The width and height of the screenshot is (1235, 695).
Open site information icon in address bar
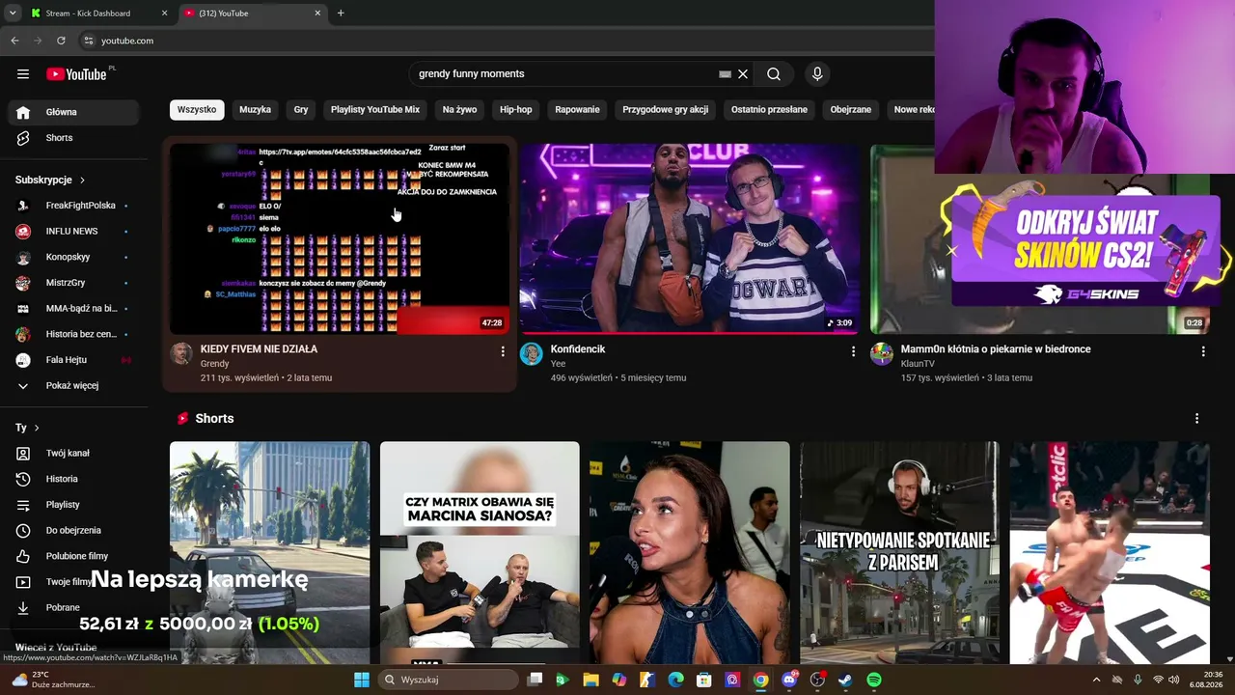[89, 41]
